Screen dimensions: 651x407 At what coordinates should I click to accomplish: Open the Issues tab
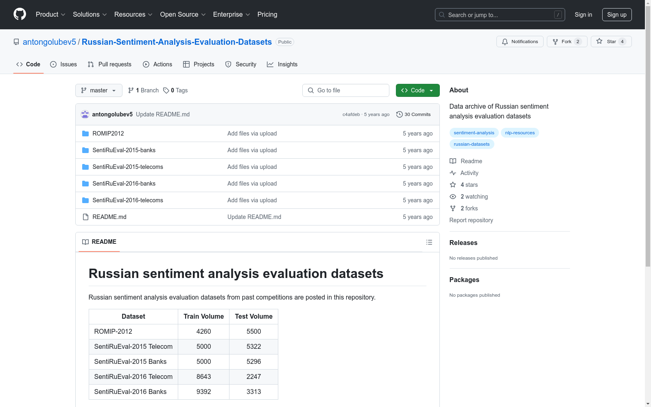[x=63, y=64]
